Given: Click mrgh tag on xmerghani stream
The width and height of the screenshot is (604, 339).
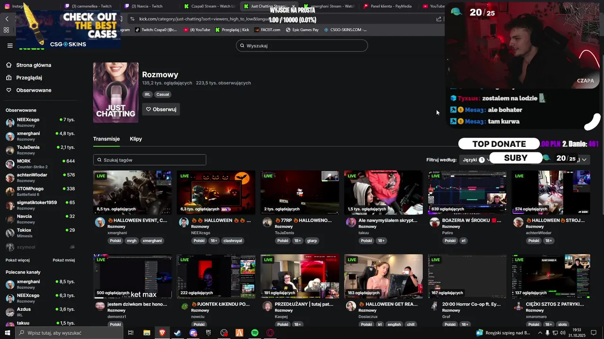Looking at the screenshot, I should pyautogui.click(x=132, y=241).
